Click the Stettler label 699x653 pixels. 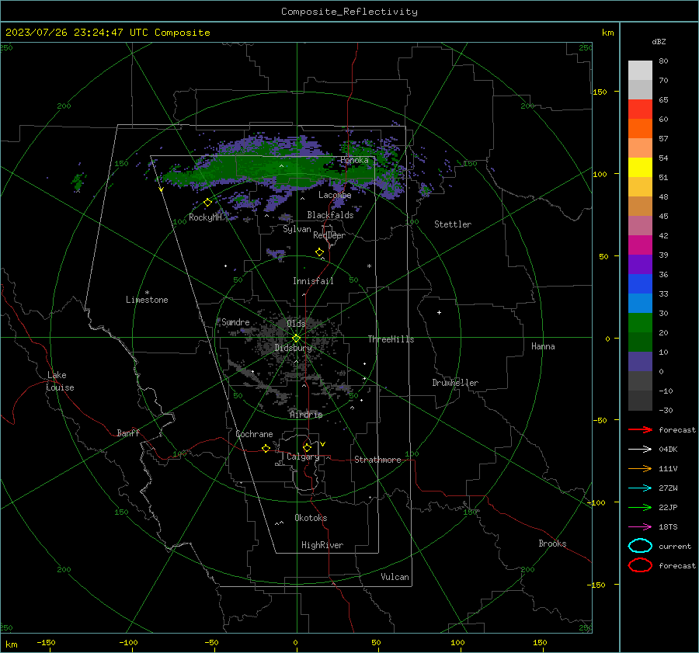453,224
